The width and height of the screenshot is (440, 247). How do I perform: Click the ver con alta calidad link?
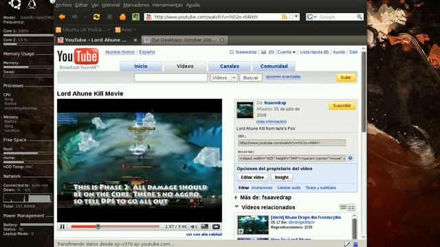pos(204,235)
